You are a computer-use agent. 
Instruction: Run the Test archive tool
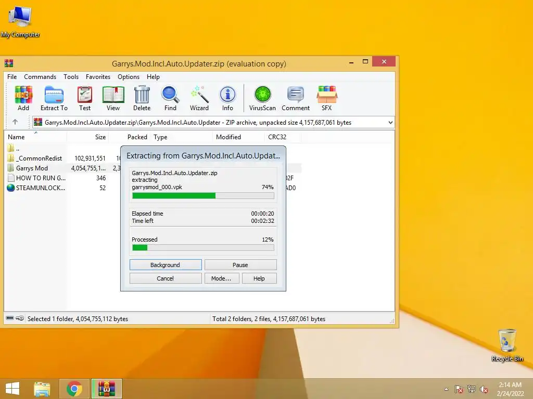[85, 98]
